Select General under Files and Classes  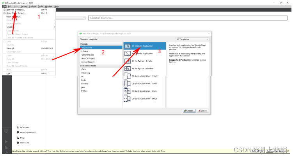tap(101, 84)
